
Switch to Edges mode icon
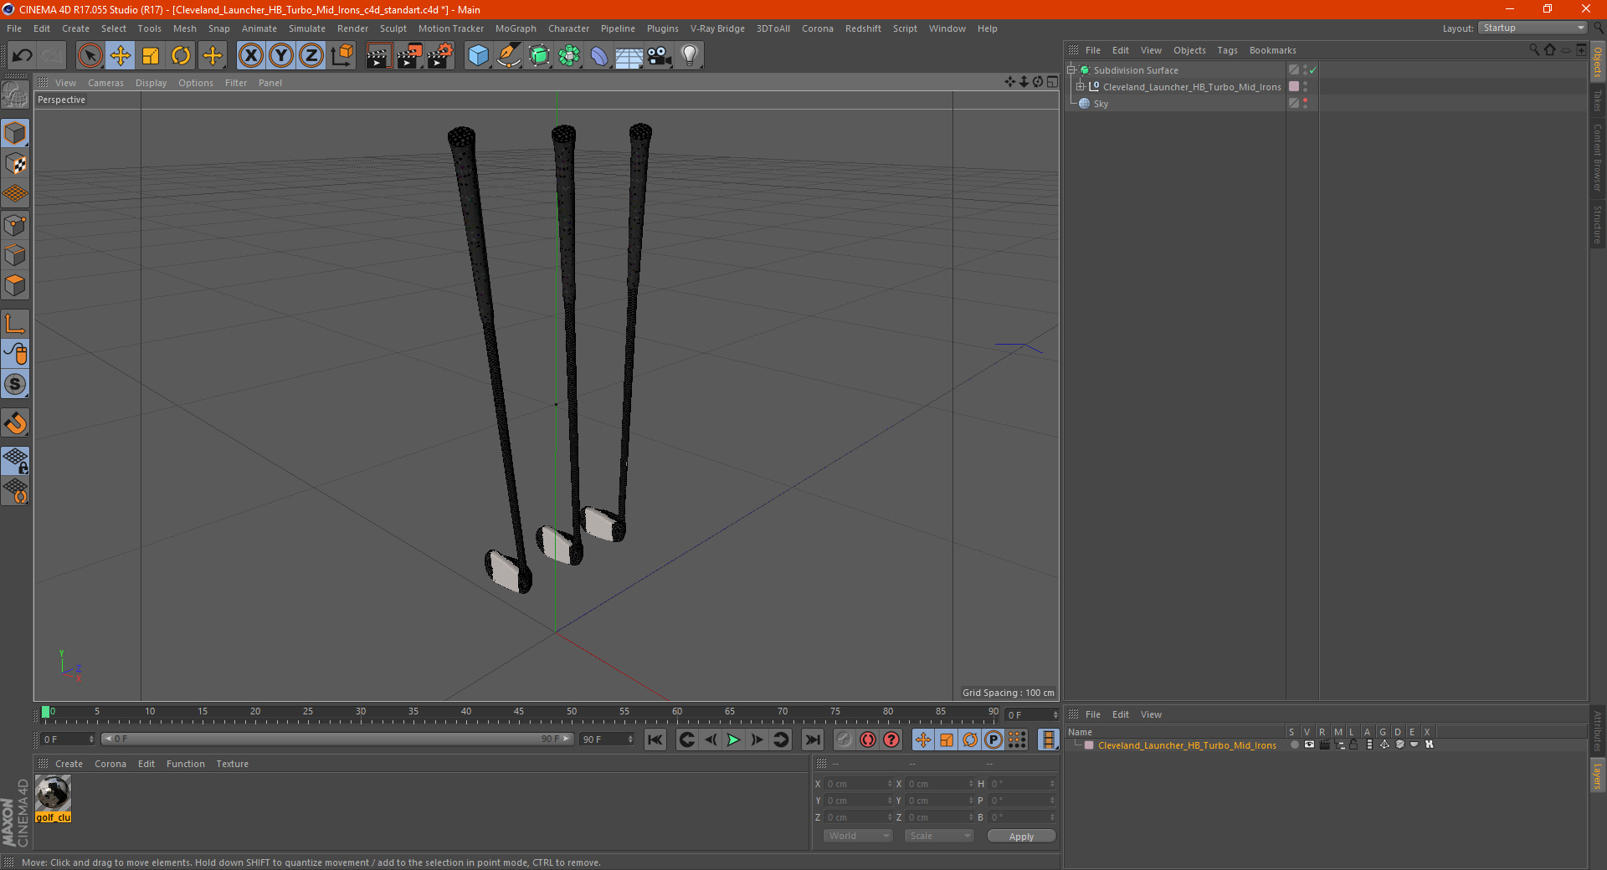click(x=15, y=255)
